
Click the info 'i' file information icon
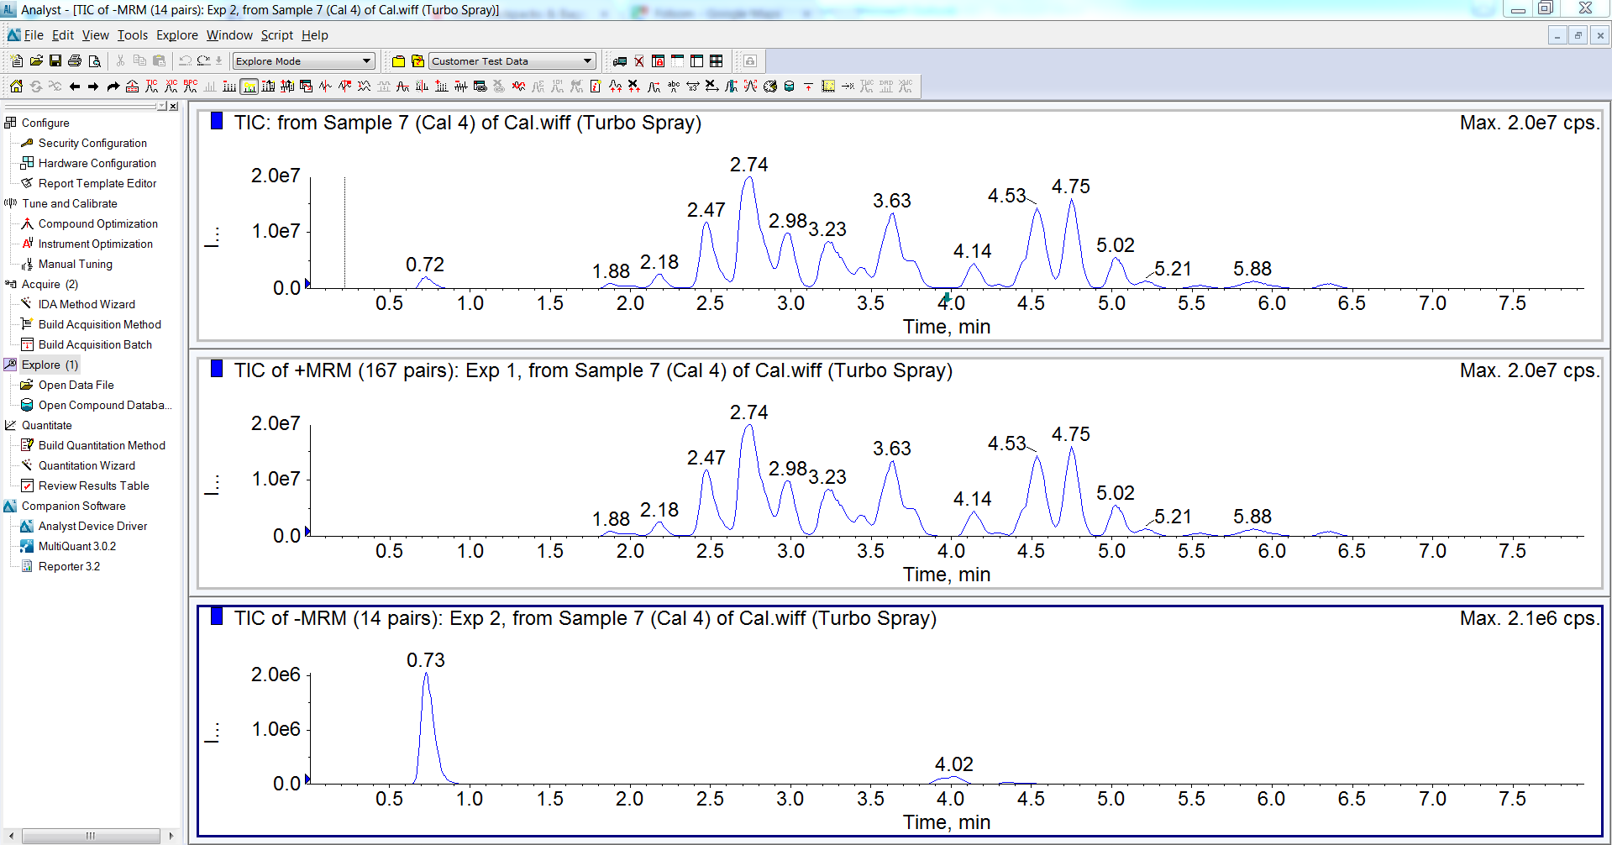coord(596,87)
